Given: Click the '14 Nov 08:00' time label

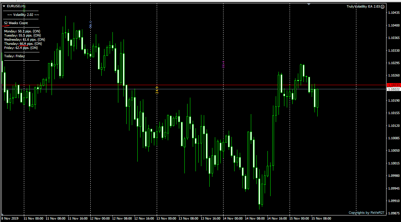Looking at the screenshot, I should point(255,219).
